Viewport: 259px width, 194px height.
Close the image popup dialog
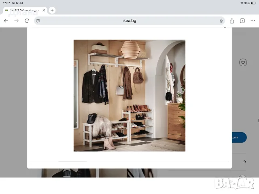pos(225,28)
